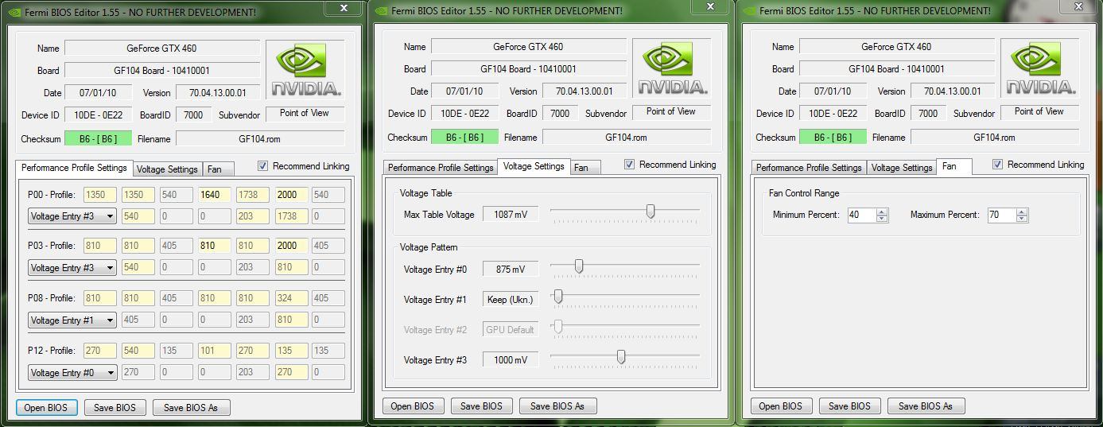Click NVIDIA logo in the middle window
The height and width of the screenshot is (427, 1103).
click(x=672, y=68)
